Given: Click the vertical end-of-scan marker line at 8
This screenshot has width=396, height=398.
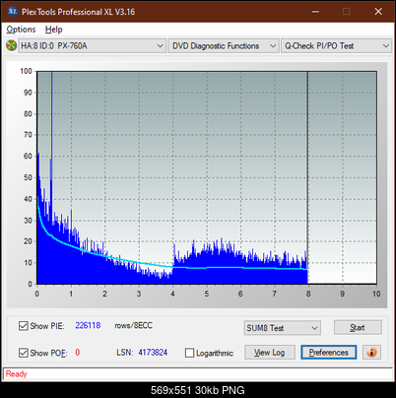Looking at the screenshot, I should (307, 177).
